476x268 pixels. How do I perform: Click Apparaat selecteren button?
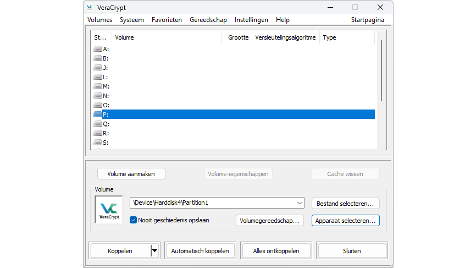tap(346, 221)
